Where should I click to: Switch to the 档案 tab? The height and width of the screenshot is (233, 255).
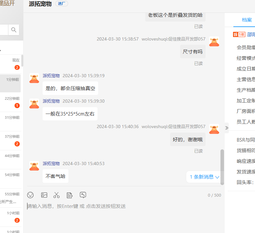coord(247,20)
